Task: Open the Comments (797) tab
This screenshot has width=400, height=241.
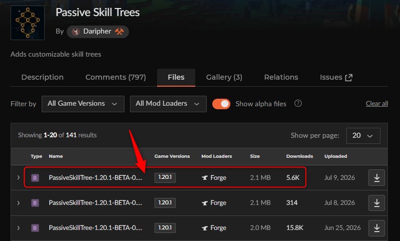Action: [115, 77]
